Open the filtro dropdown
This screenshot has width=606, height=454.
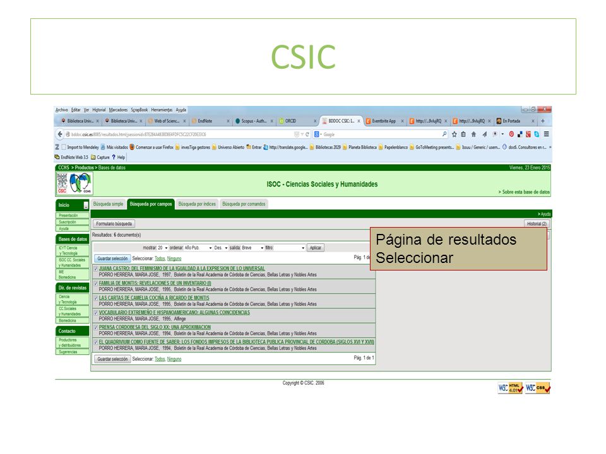click(x=290, y=248)
